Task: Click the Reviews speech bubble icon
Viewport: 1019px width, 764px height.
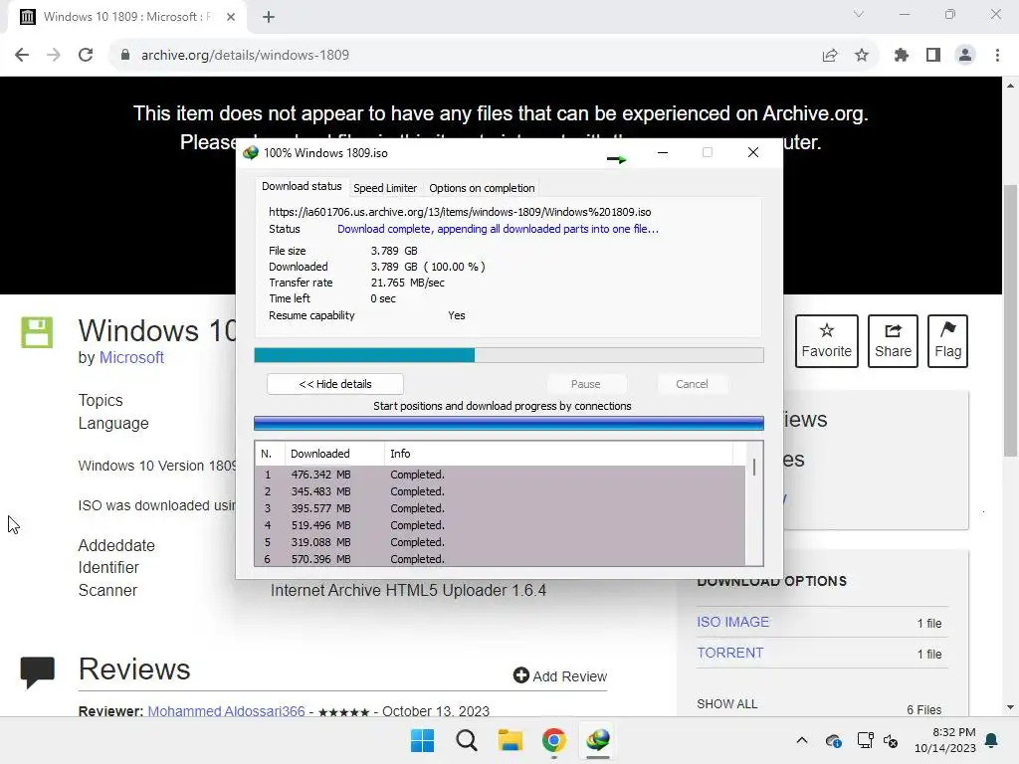Action: click(37, 671)
